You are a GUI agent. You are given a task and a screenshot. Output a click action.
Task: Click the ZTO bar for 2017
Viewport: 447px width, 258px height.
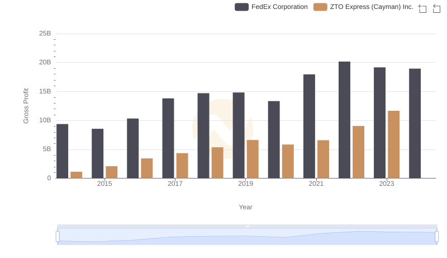coord(182,166)
